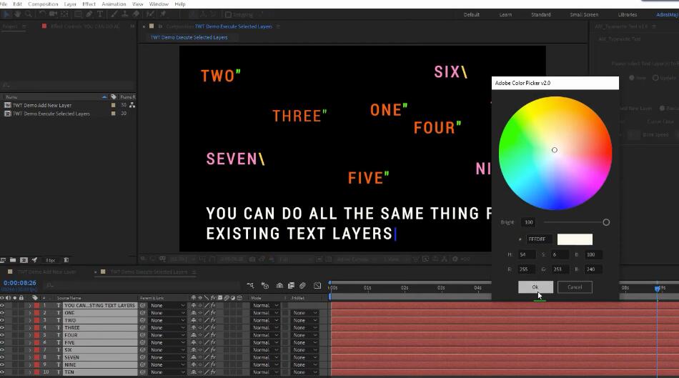
Task: Open the Graph Editor icon
Action: coord(317,285)
